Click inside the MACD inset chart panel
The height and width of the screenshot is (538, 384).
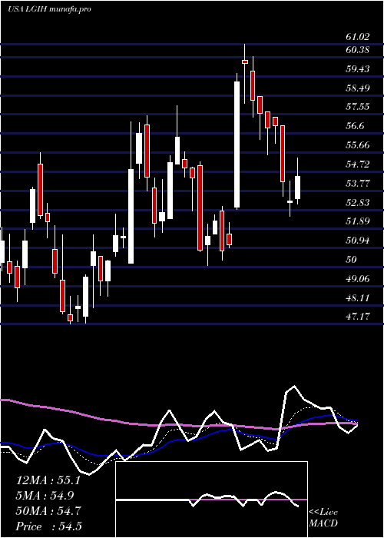tap(211, 500)
